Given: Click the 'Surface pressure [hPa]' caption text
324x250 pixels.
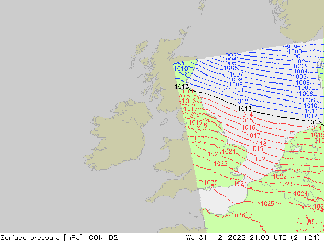Looking at the screenshot, I should click(41, 238).
